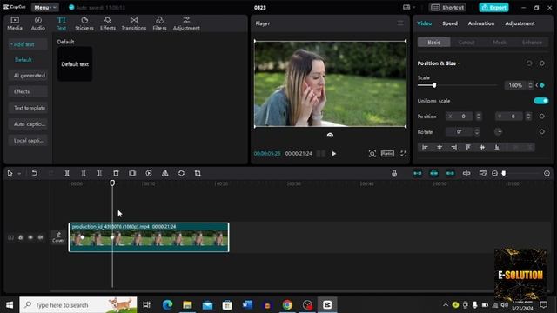The image size is (557, 313).
Task: Click the Crop icon in timeline toolbar
Action: tap(198, 173)
